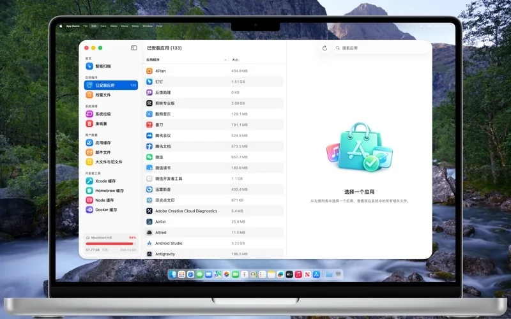Open 系统垃圾 cleanup section

click(111, 114)
